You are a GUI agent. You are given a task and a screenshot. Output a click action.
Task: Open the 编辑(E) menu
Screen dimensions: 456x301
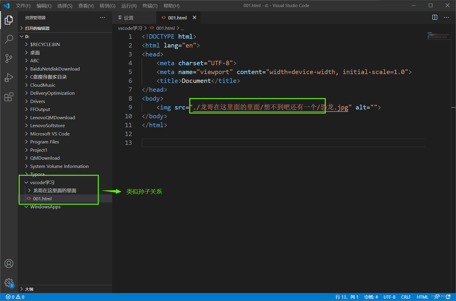(44, 6)
